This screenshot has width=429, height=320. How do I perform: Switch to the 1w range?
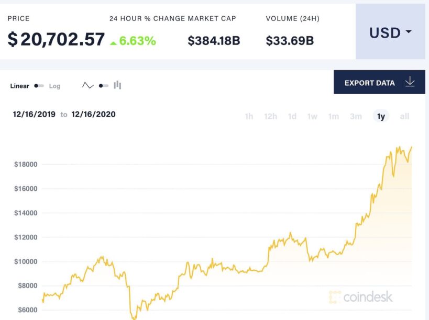[312, 117]
